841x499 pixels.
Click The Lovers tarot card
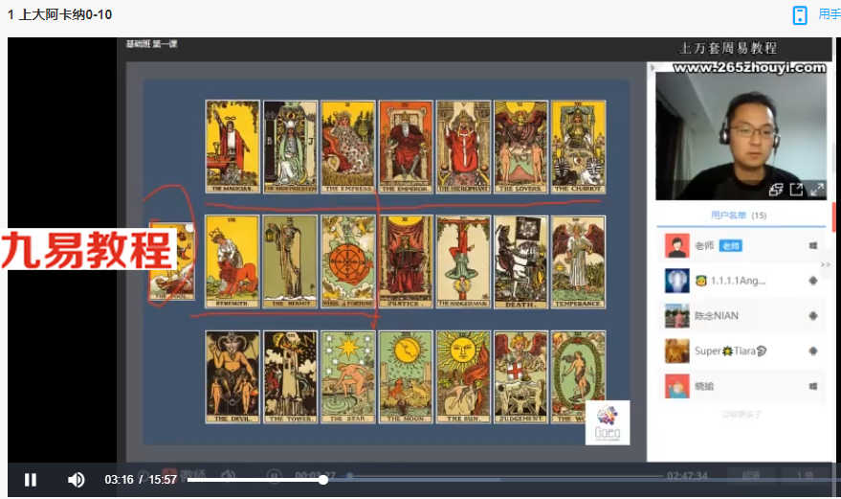(x=520, y=147)
